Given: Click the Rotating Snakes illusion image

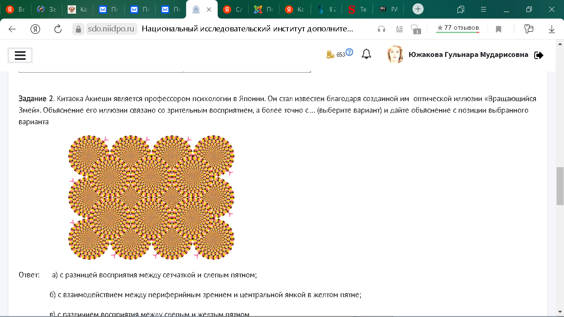Looking at the screenshot, I should [x=151, y=197].
